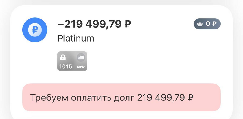Tap the lock icon on card 1015
Image resolution: width=243 pixels, height=119 pixels.
(x=63, y=57)
